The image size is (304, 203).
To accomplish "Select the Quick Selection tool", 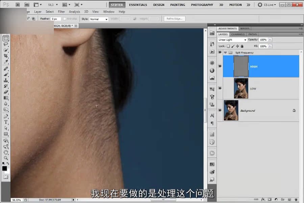I will tap(6, 50).
